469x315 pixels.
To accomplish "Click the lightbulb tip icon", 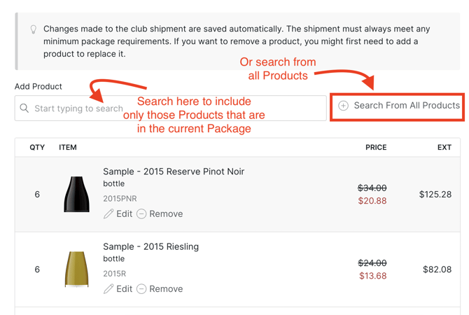I will [33, 29].
